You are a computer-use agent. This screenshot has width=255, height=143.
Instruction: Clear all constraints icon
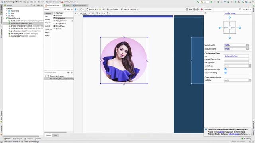point(90,13)
